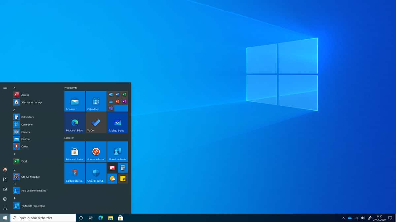Open the Microsoft Store tile
396x222 pixels.
pos(75,152)
